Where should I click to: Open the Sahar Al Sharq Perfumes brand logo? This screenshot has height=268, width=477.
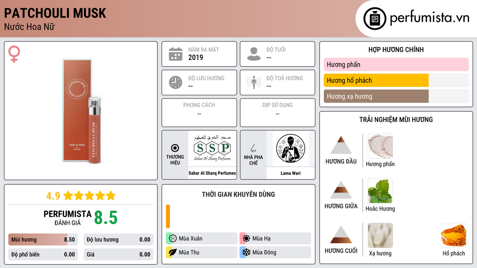(212, 148)
